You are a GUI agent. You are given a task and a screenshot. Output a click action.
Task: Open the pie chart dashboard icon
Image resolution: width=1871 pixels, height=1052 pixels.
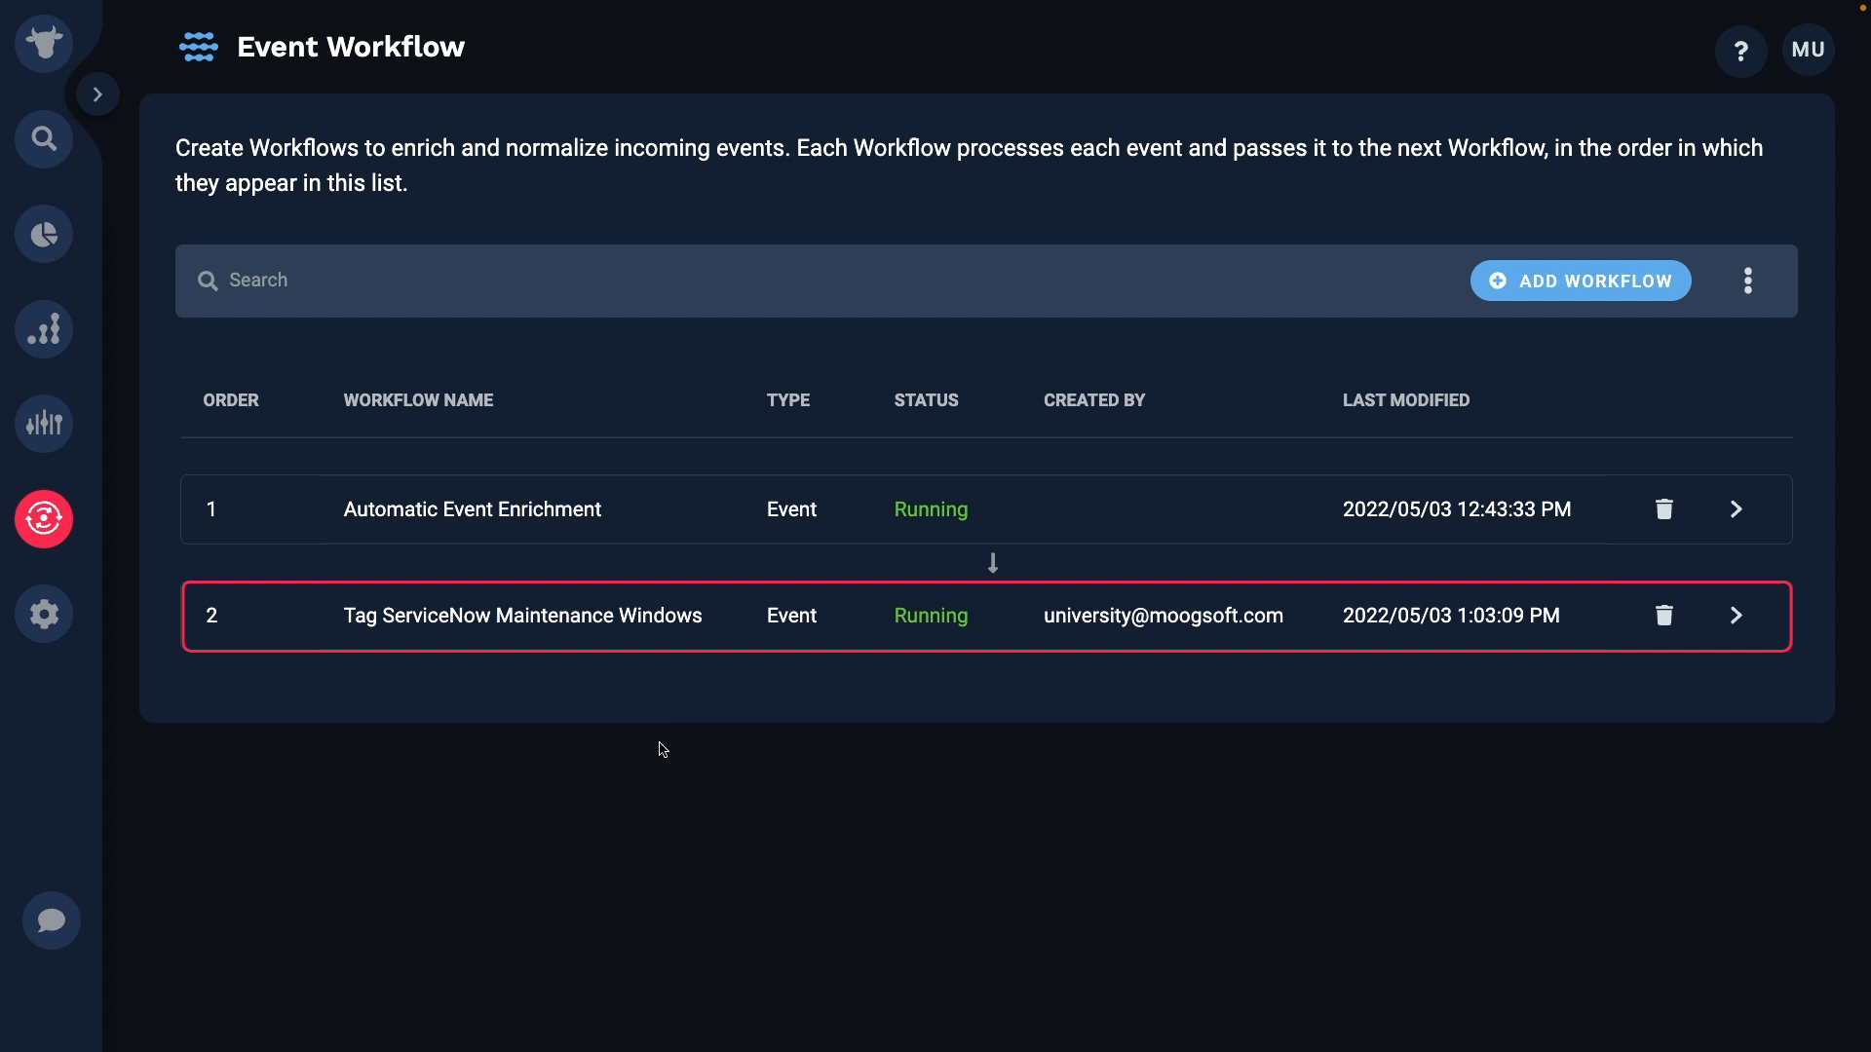point(44,234)
